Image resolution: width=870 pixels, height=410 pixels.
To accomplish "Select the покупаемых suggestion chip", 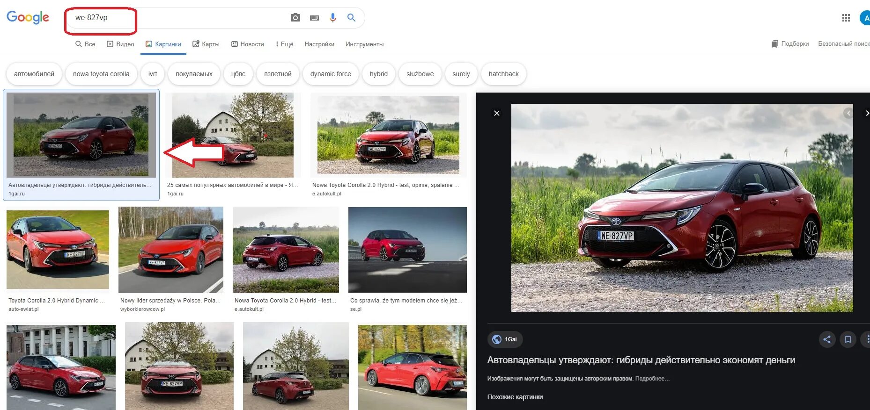I will click(194, 74).
